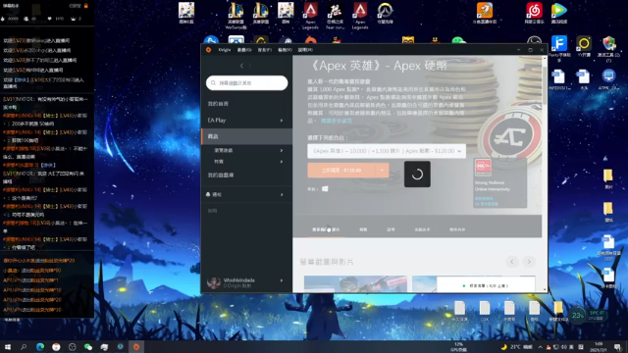Focus the Origin game search field
The width and height of the screenshot is (628, 353).
[246, 82]
